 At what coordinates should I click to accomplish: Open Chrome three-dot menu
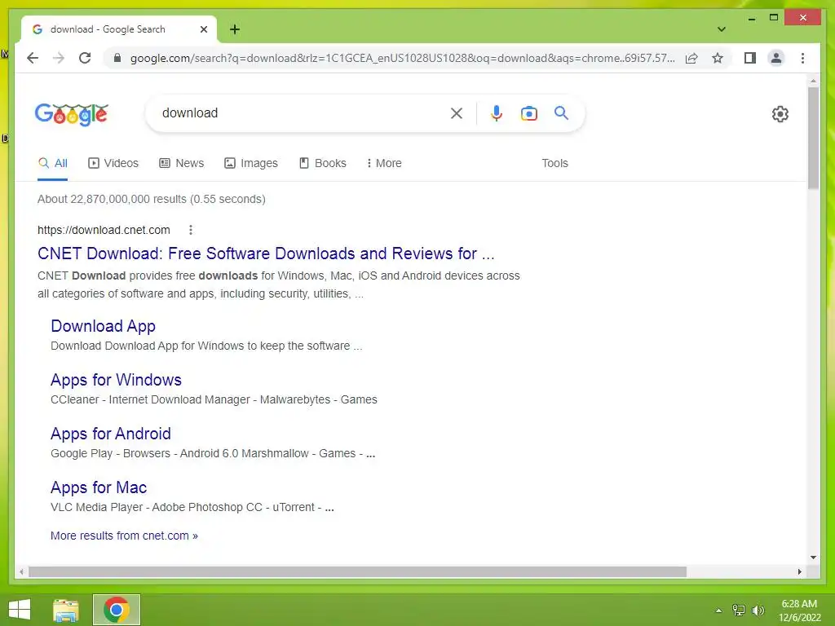pos(802,58)
